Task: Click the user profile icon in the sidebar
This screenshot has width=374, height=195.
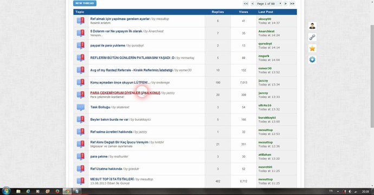Action: click(312, 26)
